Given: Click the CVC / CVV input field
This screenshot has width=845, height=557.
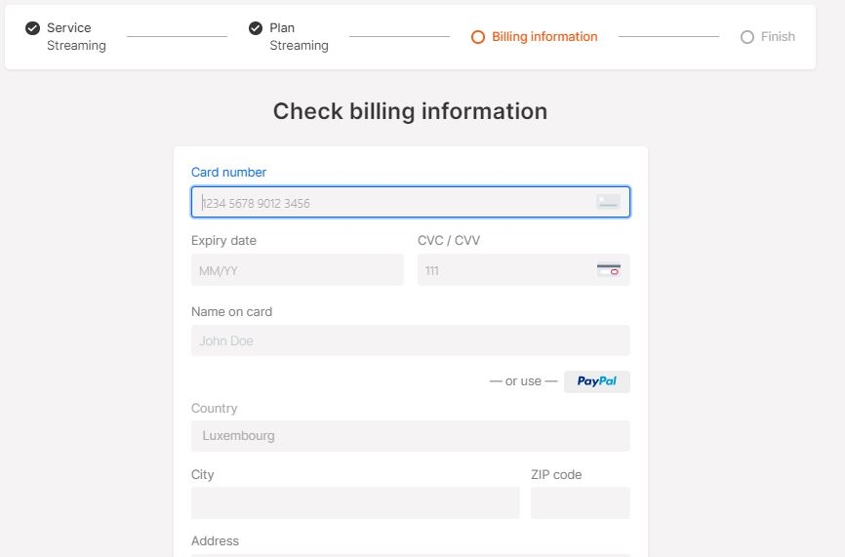Looking at the screenshot, I should coord(503,270).
